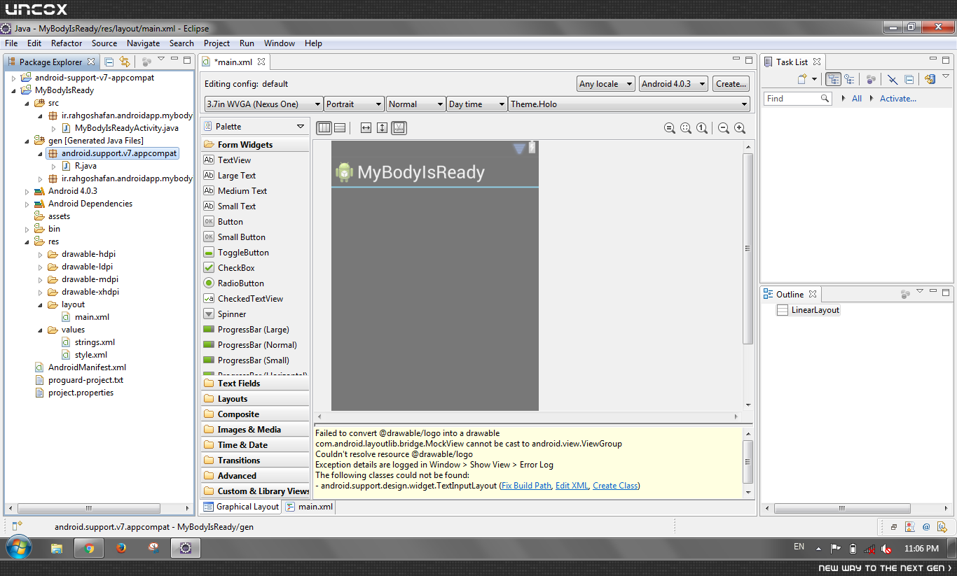This screenshot has width=957, height=576.
Task: Open the Refactor menu
Action: tap(67, 43)
